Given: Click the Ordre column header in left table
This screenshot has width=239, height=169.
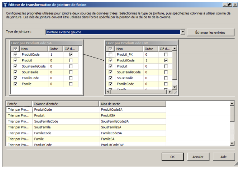Looking at the screenshot, I should click(x=55, y=49).
